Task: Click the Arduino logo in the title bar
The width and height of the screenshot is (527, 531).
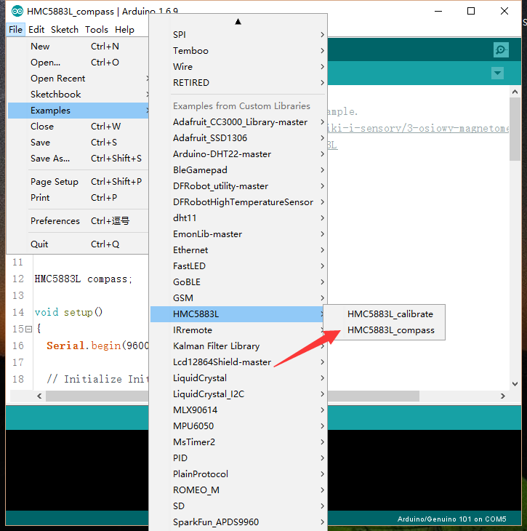Action: (17, 11)
